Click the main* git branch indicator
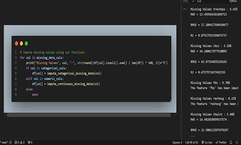 (x=4, y=143)
